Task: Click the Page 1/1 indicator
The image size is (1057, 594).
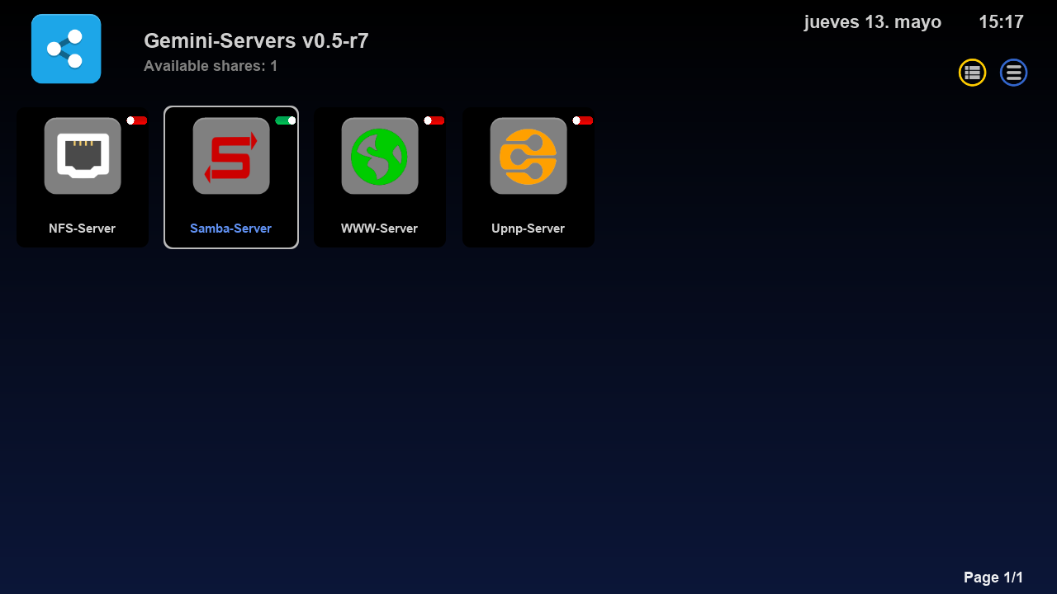Action: [x=993, y=577]
